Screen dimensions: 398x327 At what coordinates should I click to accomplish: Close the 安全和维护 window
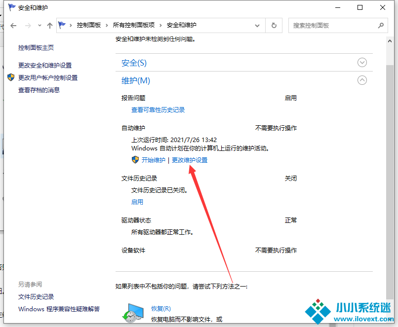[383, 7]
